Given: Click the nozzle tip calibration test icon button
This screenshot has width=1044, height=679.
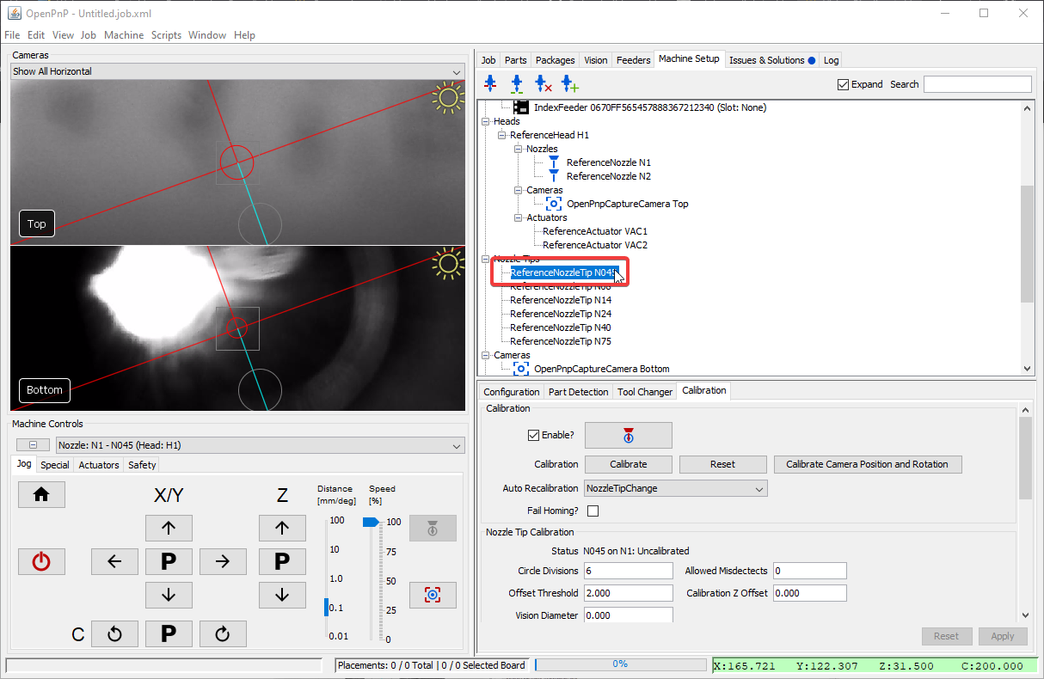Looking at the screenshot, I should click(x=628, y=435).
